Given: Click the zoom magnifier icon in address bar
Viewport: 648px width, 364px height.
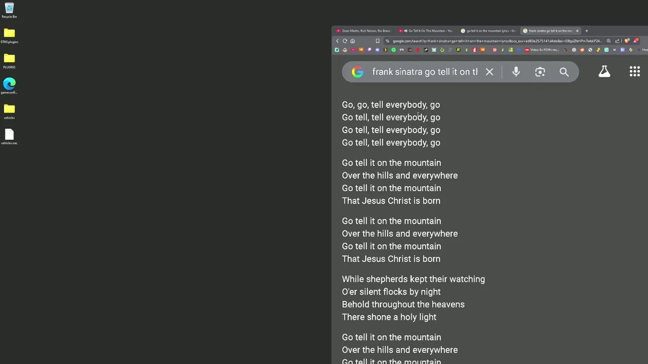Looking at the screenshot, I should point(609,41).
